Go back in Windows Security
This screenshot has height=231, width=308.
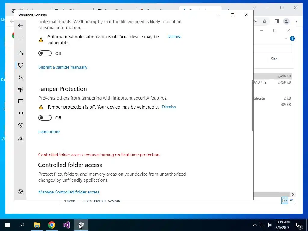point(20,26)
